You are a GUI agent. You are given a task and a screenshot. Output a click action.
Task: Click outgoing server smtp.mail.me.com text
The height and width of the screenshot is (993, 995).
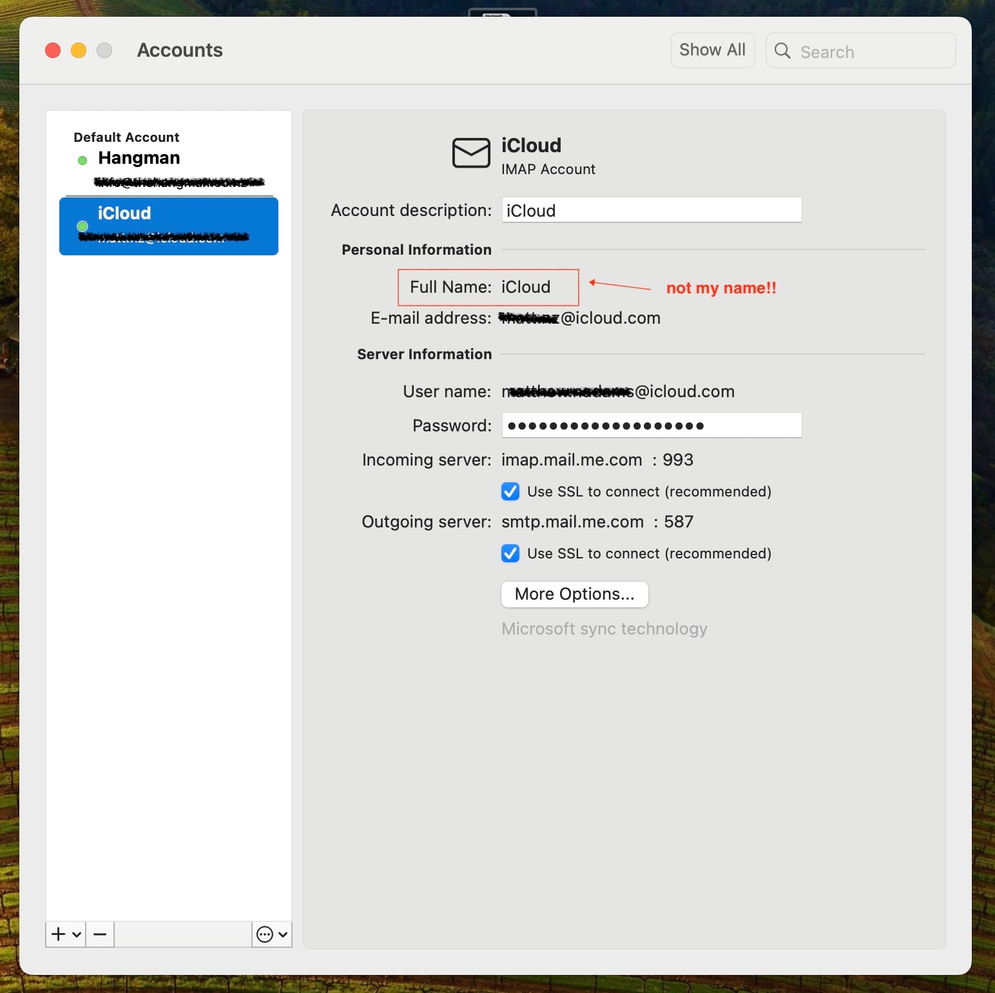572,522
